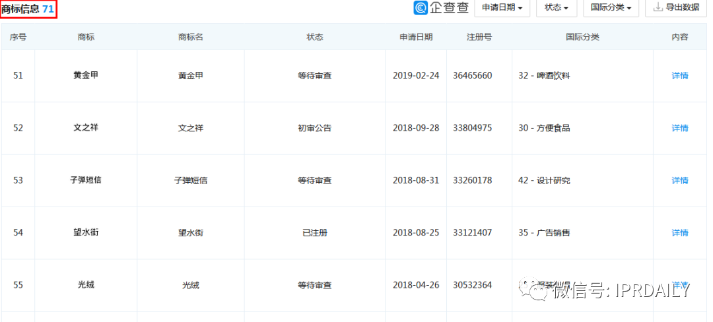Click the 内容 column header
The image size is (713, 322).
pyautogui.click(x=680, y=37)
